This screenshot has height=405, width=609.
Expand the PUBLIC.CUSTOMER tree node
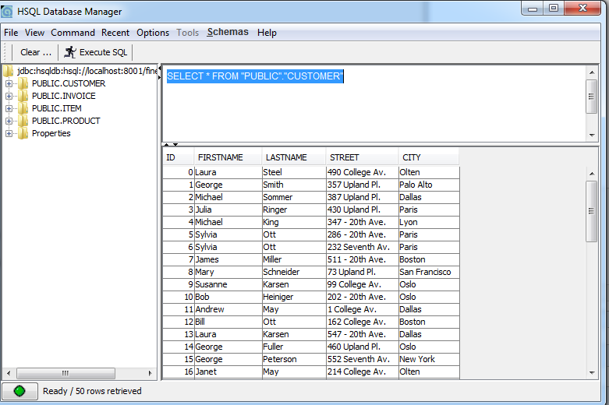click(9, 83)
